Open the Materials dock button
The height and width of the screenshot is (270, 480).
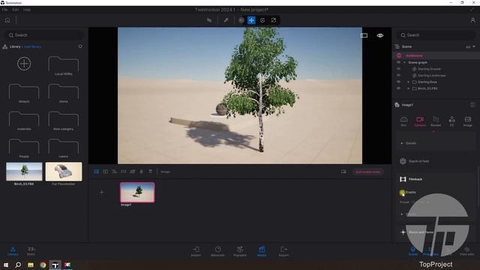217,251
